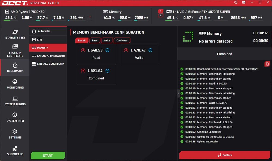
Task: Open Combined score details arrow
Action: [x=107, y=71]
